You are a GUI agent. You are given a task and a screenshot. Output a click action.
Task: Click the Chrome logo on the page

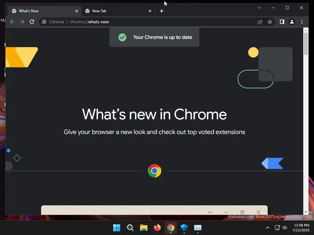point(155,171)
